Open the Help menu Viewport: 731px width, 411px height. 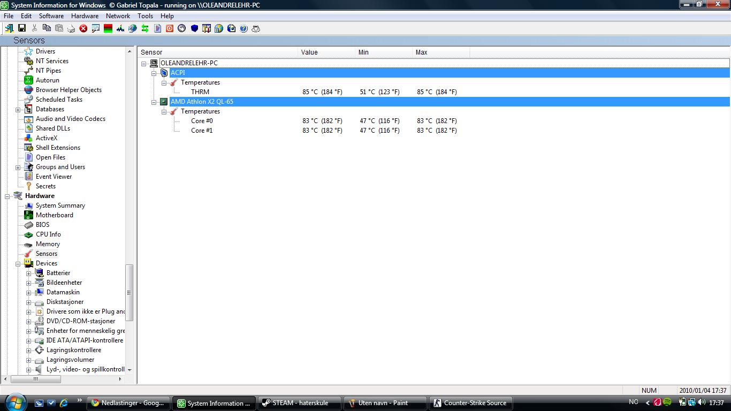(167, 16)
